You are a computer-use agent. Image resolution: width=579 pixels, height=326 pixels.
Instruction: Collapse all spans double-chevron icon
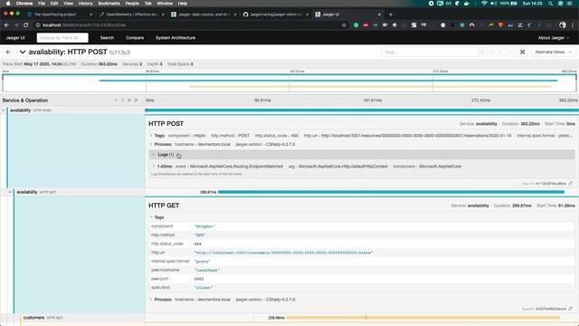pyautogui.click(x=136, y=101)
